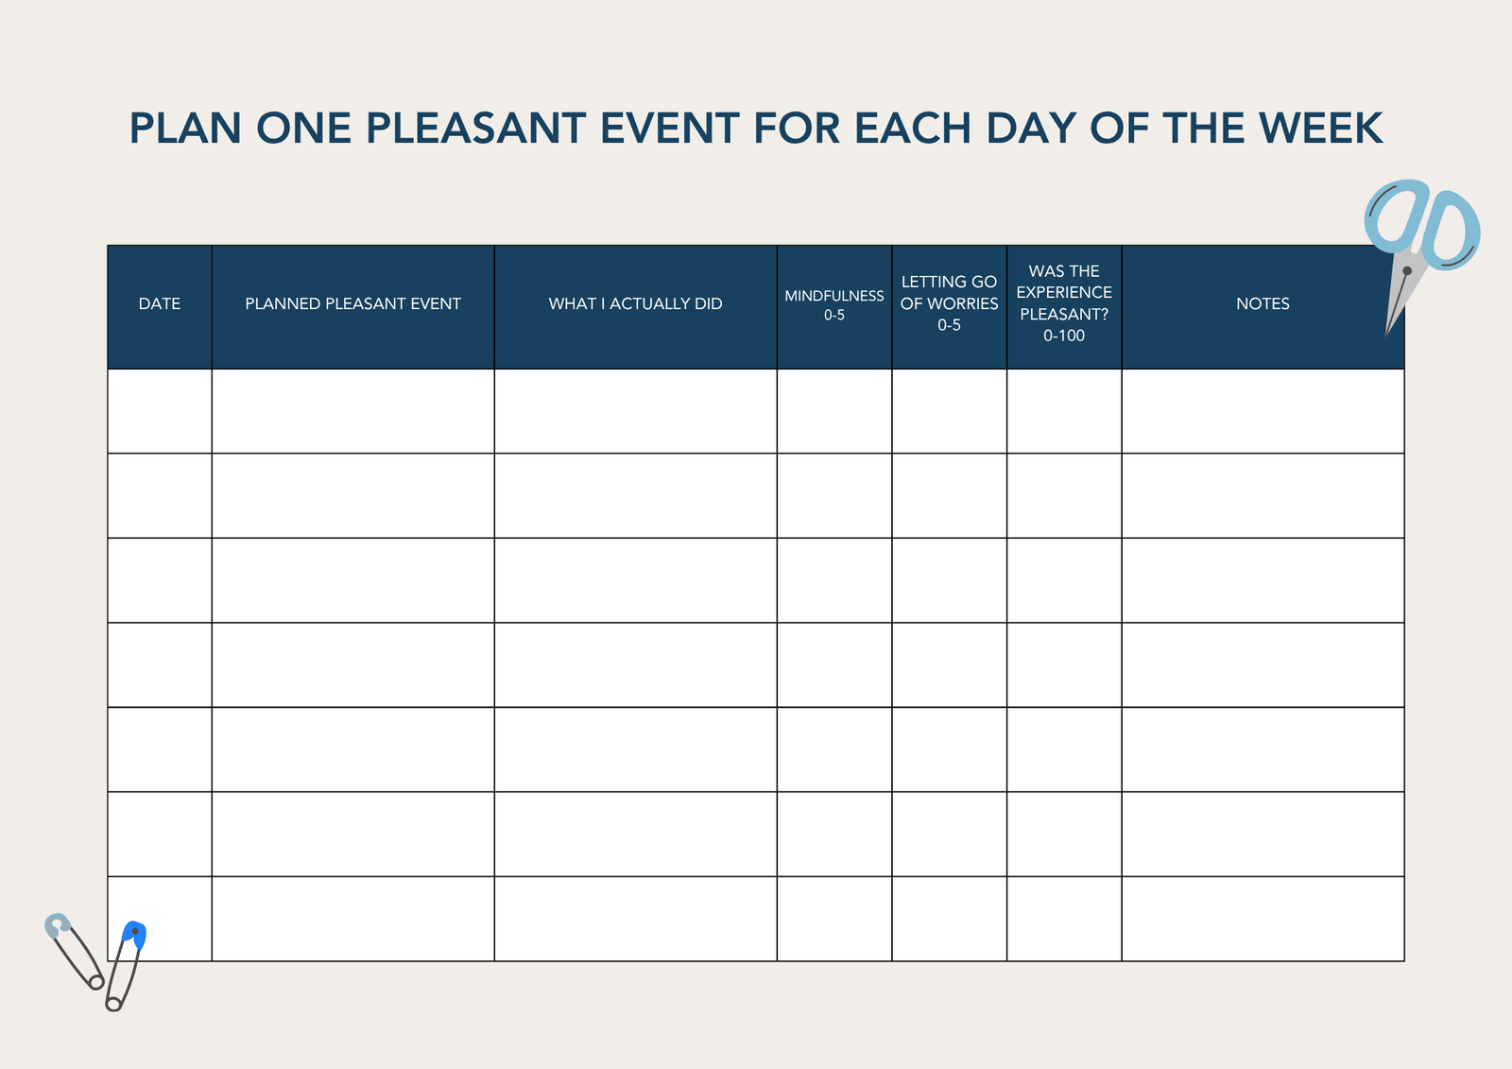Image resolution: width=1512 pixels, height=1069 pixels.
Task: Click first row's Planned Pleasant Event cell
Action: [352, 411]
